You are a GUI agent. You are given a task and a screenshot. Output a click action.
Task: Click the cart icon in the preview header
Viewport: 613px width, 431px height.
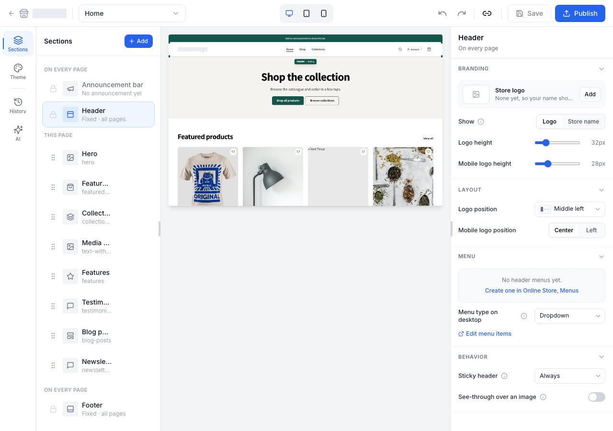point(429,49)
